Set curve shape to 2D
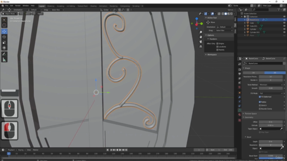The image size is (287, 161). point(253,72)
